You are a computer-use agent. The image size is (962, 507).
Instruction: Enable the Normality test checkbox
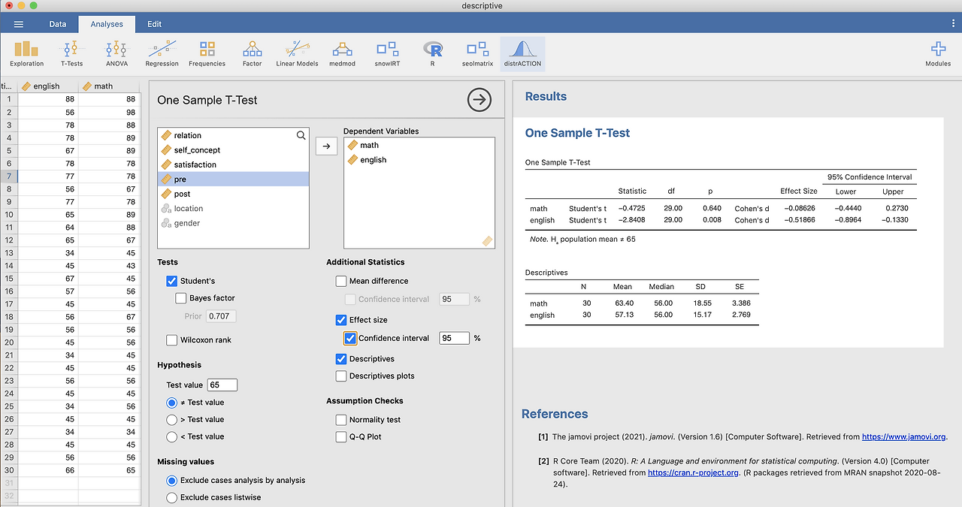[341, 420]
